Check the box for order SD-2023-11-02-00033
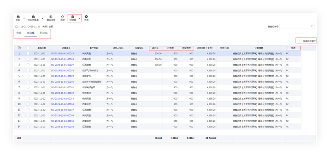 pos(28,98)
